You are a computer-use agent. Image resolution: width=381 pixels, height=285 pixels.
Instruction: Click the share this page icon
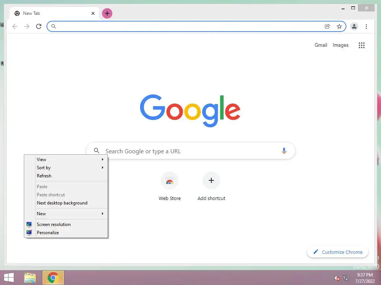pyautogui.click(x=327, y=26)
